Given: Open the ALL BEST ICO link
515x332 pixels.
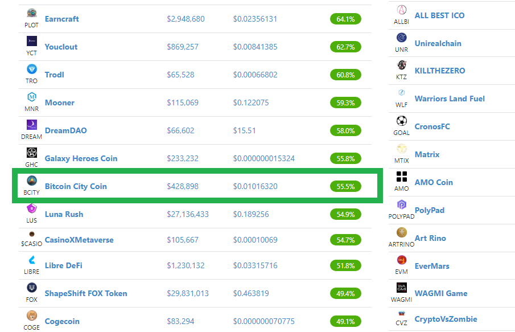Looking at the screenshot, I should (439, 15).
